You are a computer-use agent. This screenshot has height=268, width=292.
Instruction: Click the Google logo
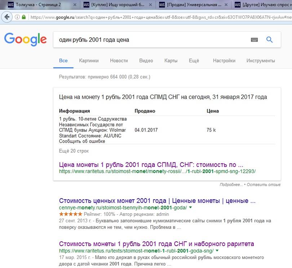[26, 40]
